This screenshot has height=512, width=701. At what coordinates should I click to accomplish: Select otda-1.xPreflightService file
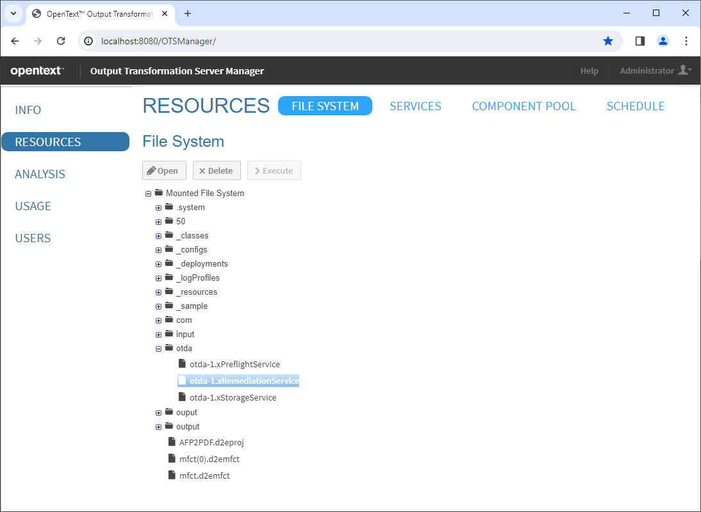click(x=235, y=364)
